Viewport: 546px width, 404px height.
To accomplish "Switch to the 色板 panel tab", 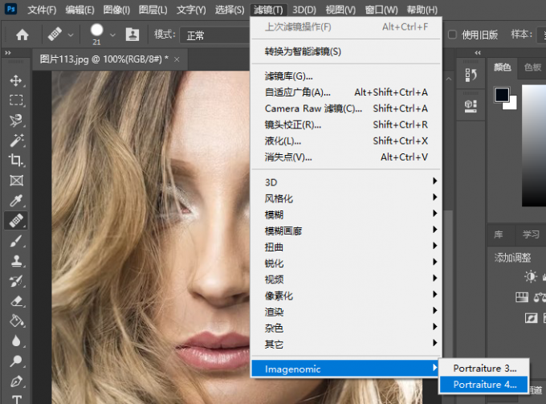I will 532,67.
